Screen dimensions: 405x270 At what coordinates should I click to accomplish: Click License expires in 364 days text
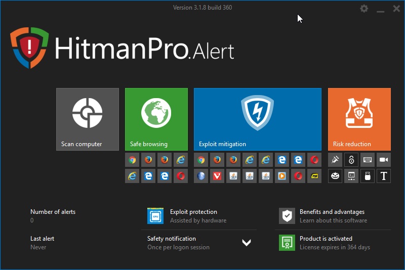click(335, 247)
